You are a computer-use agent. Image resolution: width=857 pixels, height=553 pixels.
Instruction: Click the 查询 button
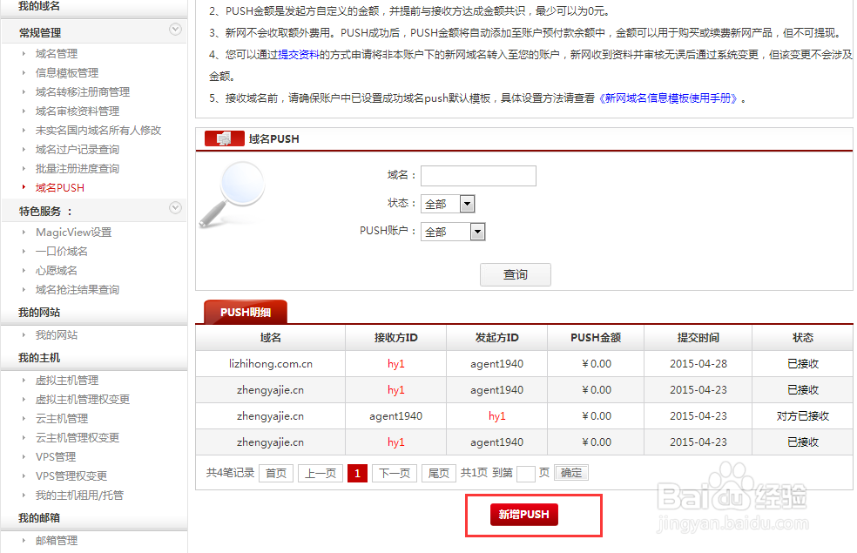(x=516, y=275)
